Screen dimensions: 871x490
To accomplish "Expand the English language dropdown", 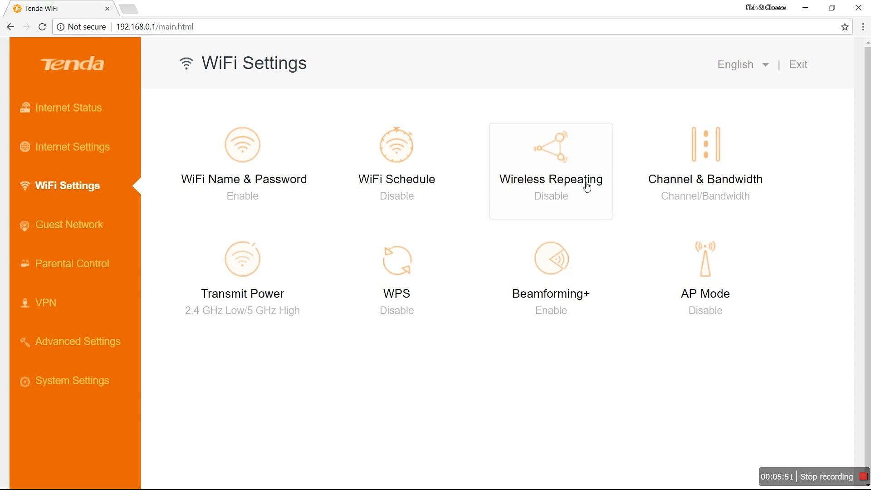I will (743, 64).
